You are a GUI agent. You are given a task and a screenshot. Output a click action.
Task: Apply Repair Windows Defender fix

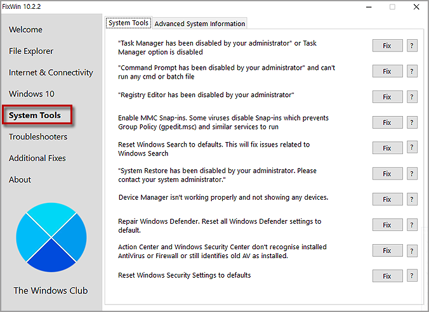[387, 224]
